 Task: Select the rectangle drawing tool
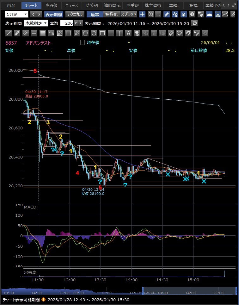click(x=102, y=34)
